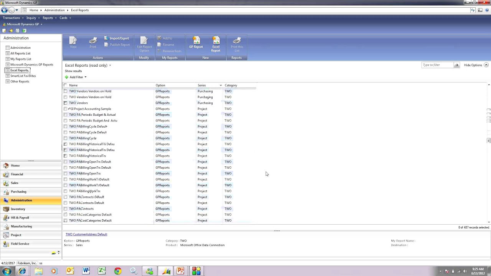Select SmartList Favorites in navigation tree
This screenshot has height=276, width=491.
click(x=23, y=76)
